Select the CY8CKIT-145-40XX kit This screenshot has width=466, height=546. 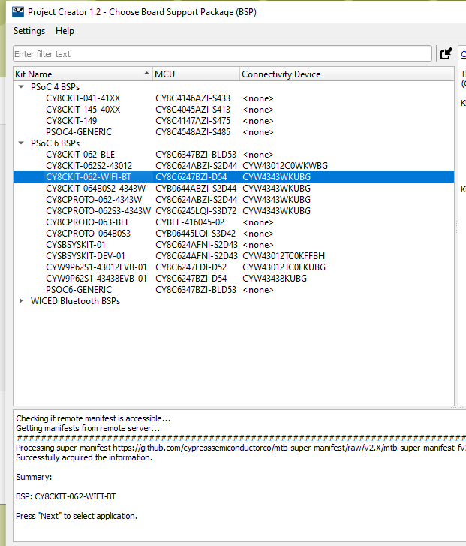[83, 110]
